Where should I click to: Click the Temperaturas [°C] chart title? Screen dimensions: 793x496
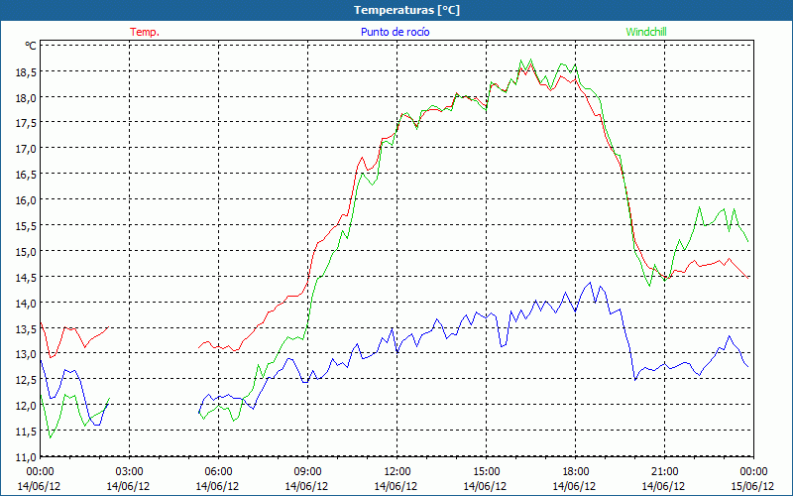pyautogui.click(x=406, y=10)
